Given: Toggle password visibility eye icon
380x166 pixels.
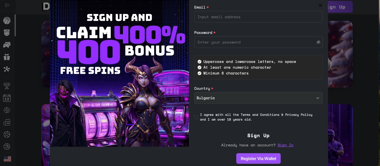Looking at the screenshot, I should (319, 42).
